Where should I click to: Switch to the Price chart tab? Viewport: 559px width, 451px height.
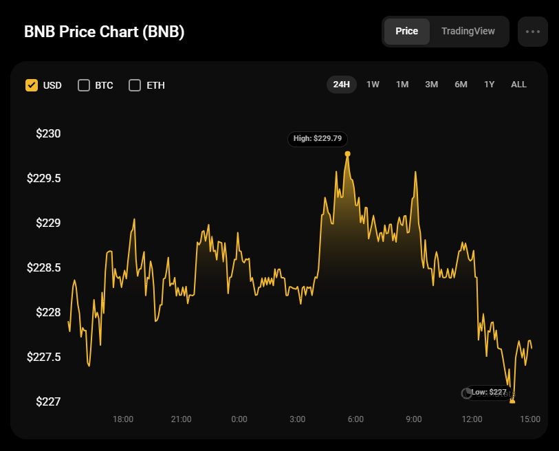click(406, 32)
